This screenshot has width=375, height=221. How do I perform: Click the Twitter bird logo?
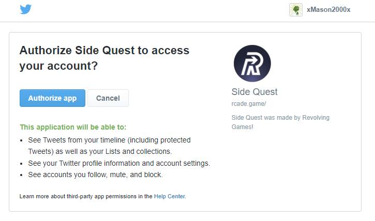coord(25,9)
